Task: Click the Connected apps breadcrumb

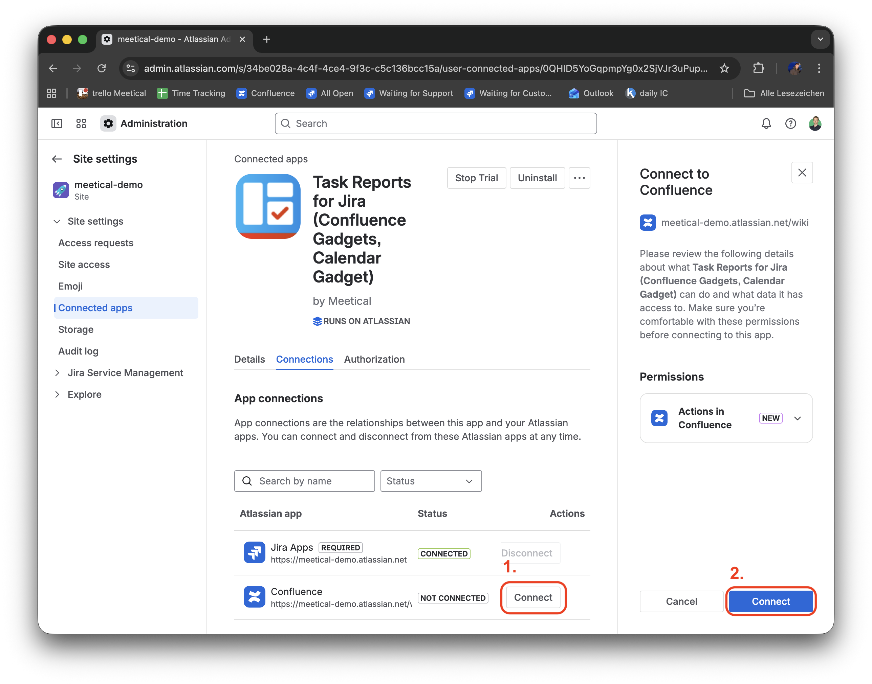Action: point(271,159)
